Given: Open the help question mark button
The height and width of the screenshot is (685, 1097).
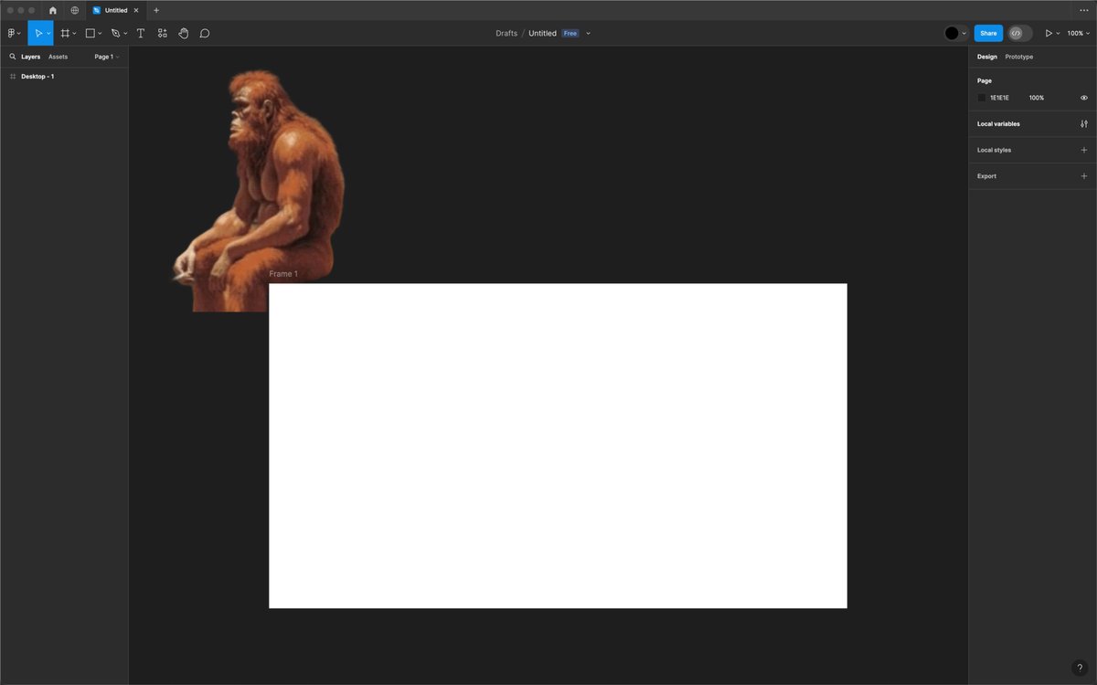Looking at the screenshot, I should (1079, 669).
